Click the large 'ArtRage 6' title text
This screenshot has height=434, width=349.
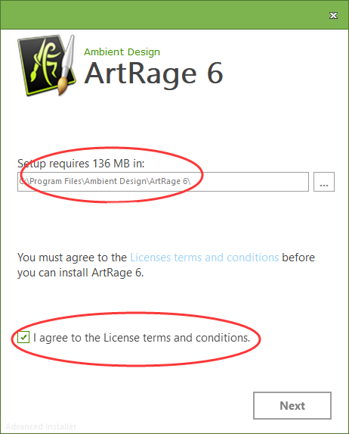pyautogui.click(x=153, y=74)
